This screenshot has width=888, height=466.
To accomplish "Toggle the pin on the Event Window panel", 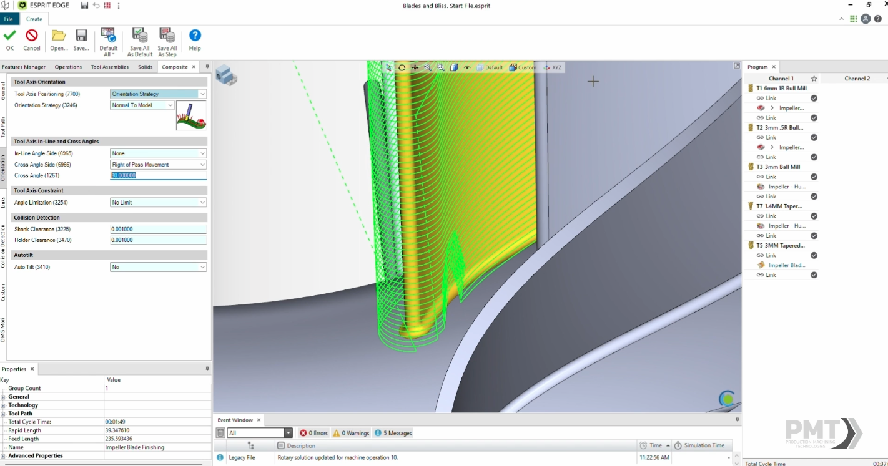I will coord(737,420).
